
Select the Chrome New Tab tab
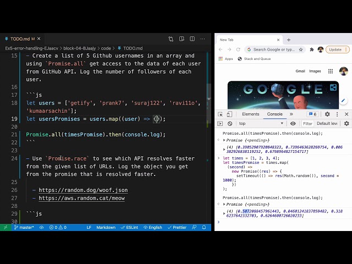pyautogui.click(x=249, y=40)
